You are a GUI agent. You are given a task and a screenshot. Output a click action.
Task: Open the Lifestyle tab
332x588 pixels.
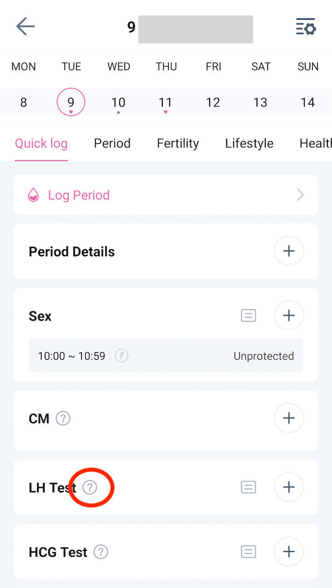pyautogui.click(x=249, y=143)
